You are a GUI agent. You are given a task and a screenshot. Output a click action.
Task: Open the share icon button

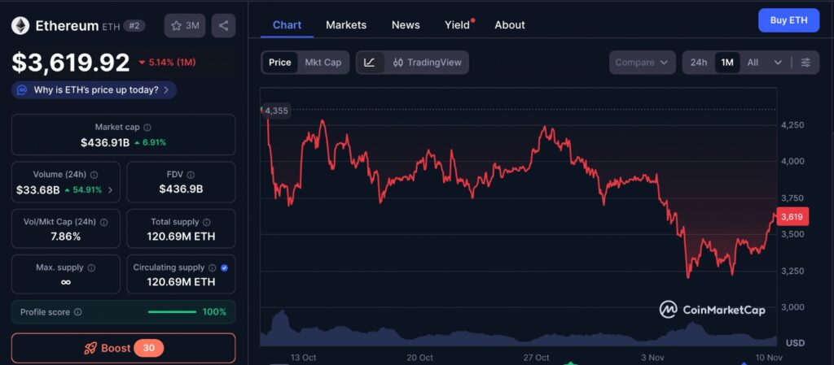click(x=223, y=25)
